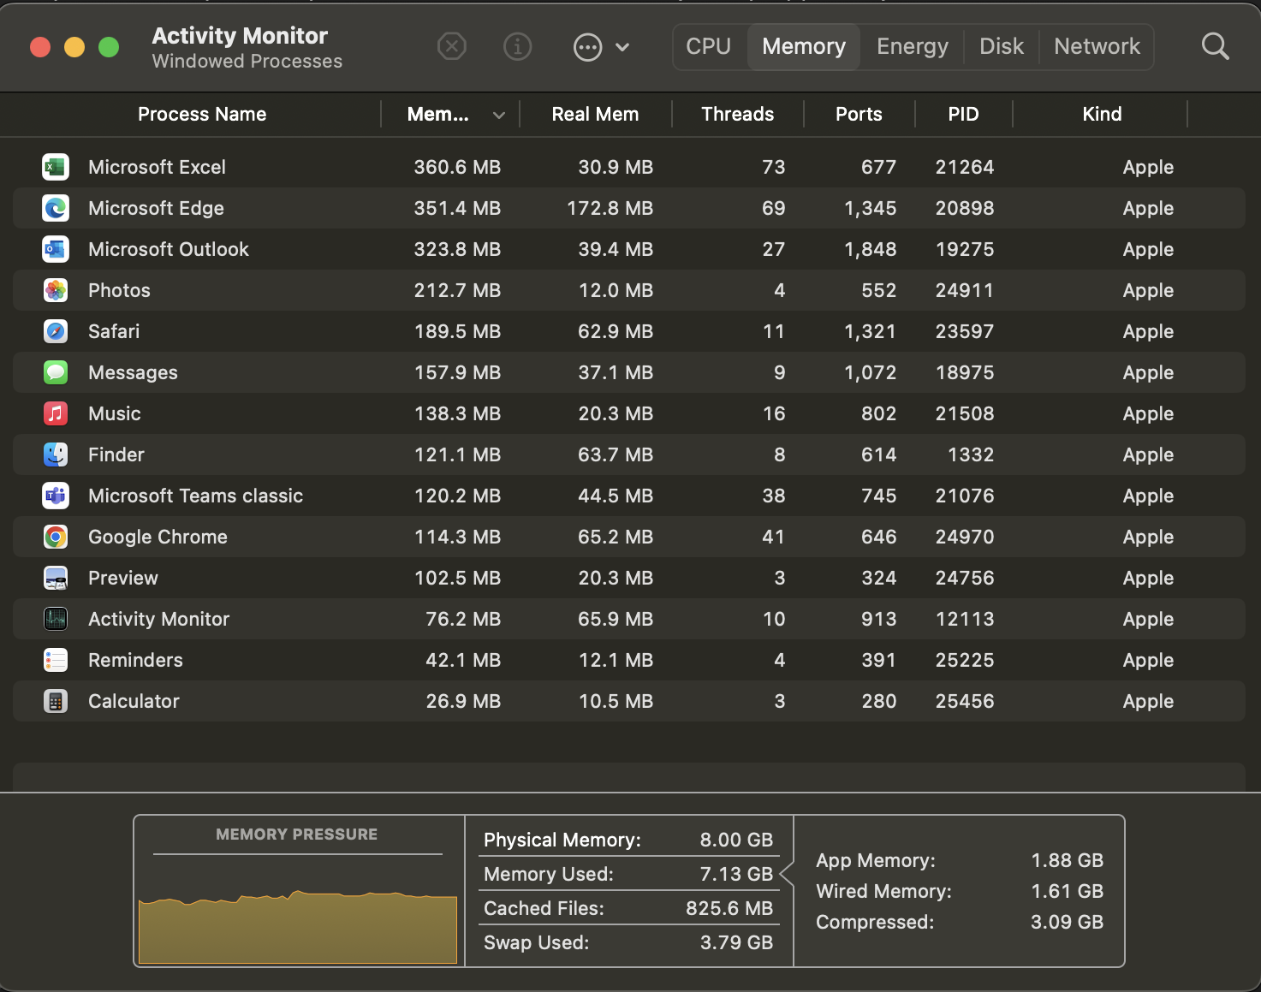
Task: Click the Google Chrome icon
Action: (x=56, y=537)
